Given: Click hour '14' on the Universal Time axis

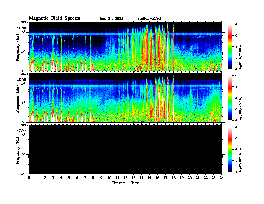Looking at the screenshot, I should click(141, 178).
